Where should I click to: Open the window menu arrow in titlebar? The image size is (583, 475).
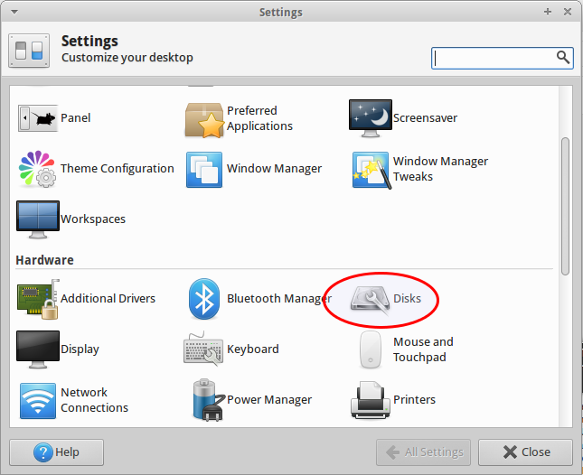(14, 13)
